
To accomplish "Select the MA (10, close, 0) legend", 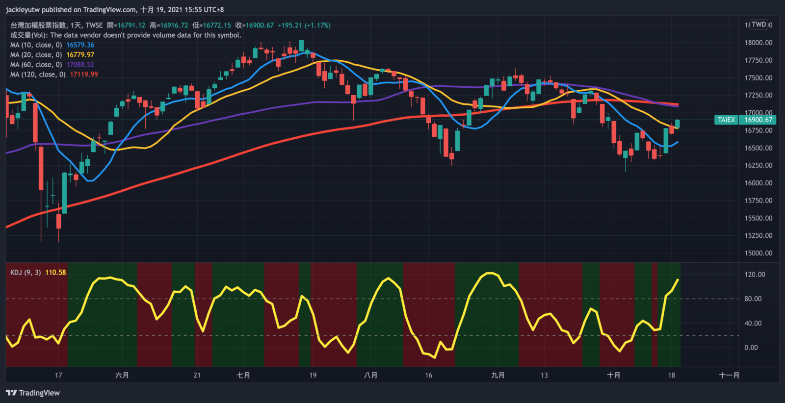I will [x=36, y=45].
